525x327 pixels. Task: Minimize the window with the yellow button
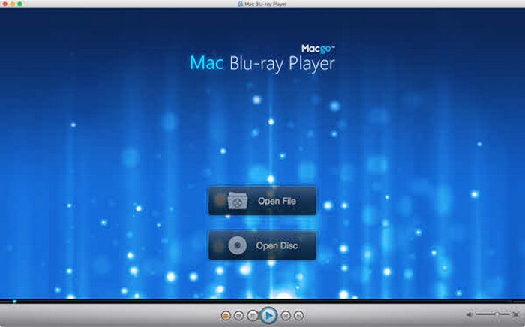15,4
